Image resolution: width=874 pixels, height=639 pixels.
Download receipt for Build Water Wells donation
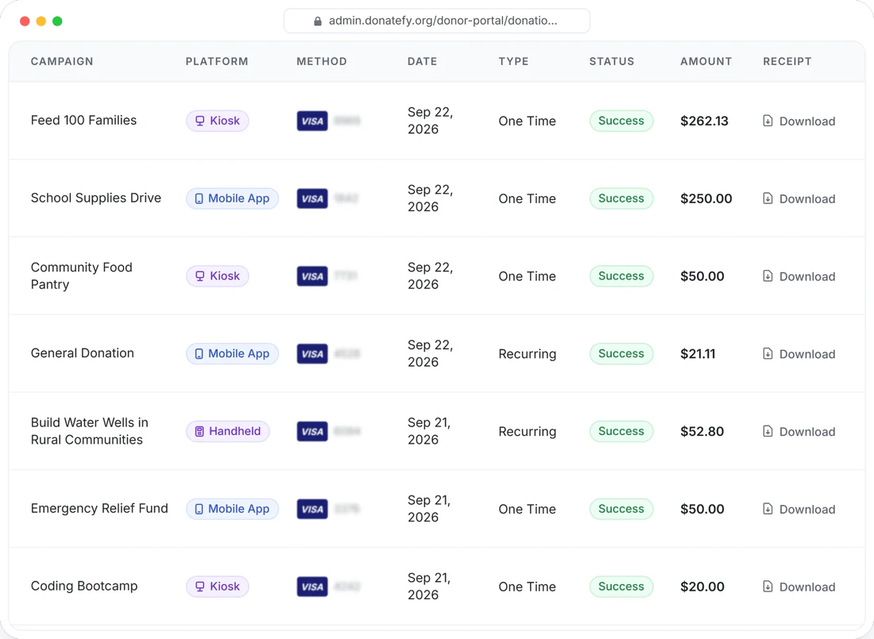click(x=799, y=431)
